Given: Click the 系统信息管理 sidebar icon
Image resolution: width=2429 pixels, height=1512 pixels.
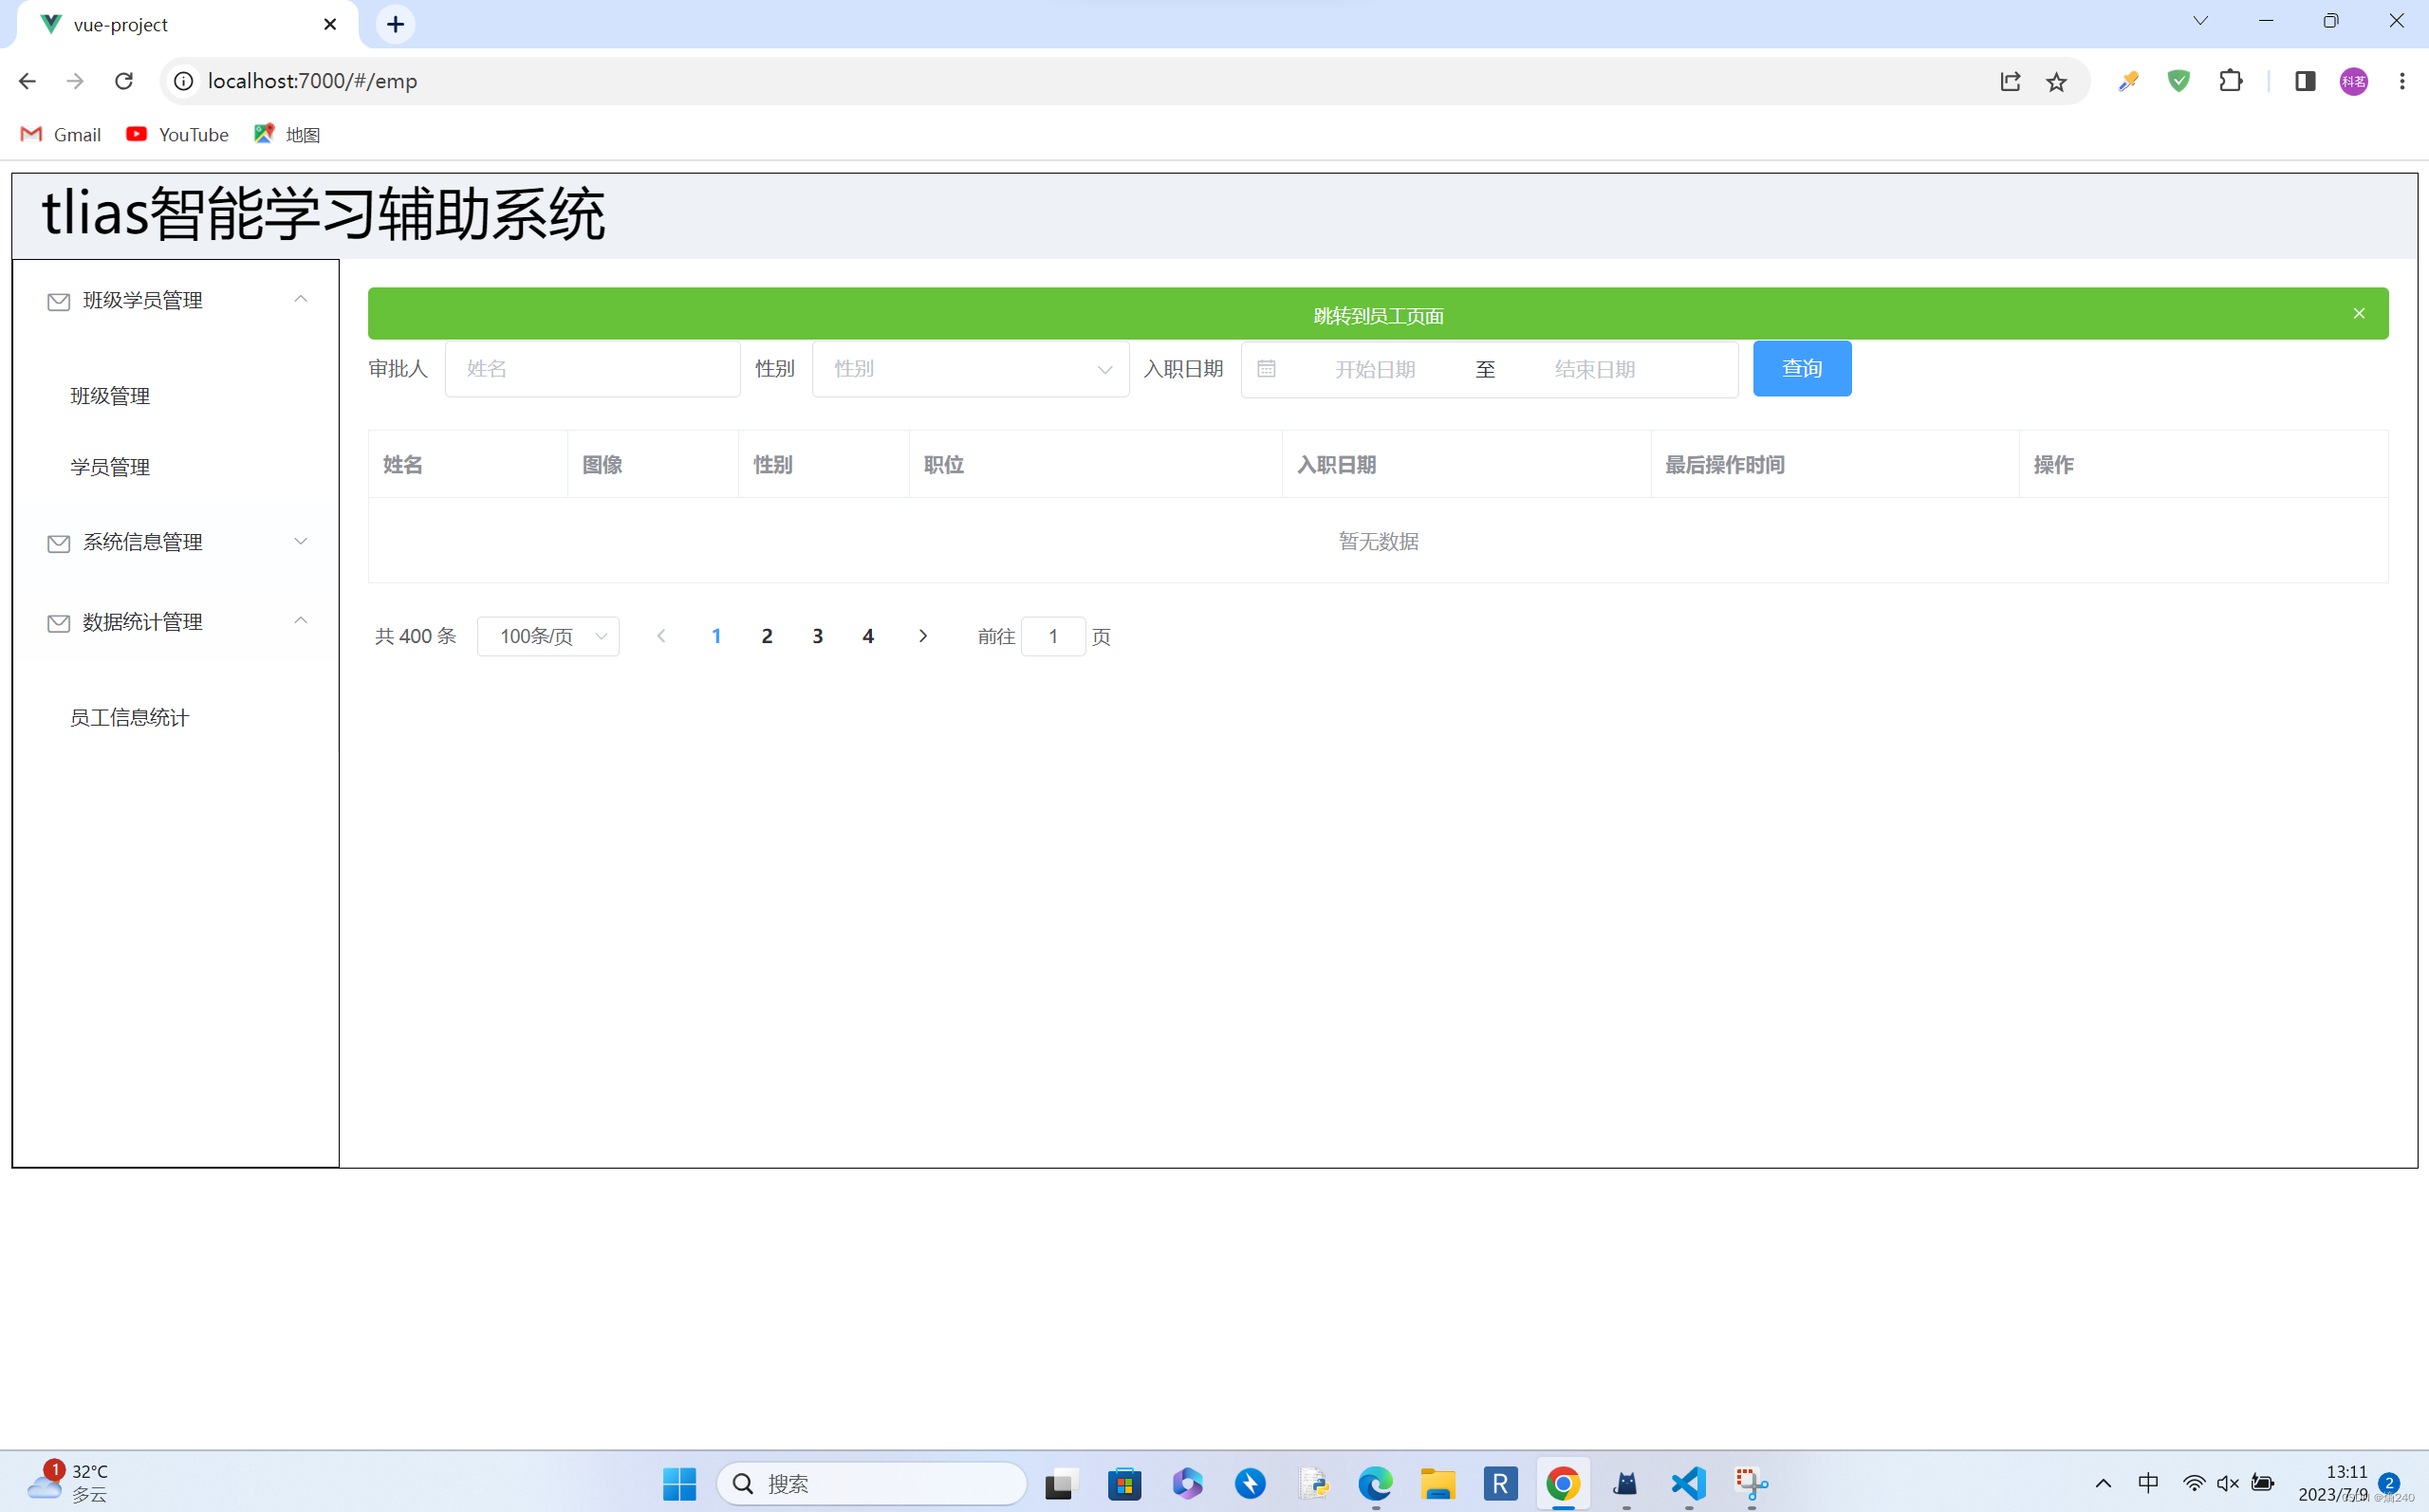Looking at the screenshot, I should (x=58, y=542).
